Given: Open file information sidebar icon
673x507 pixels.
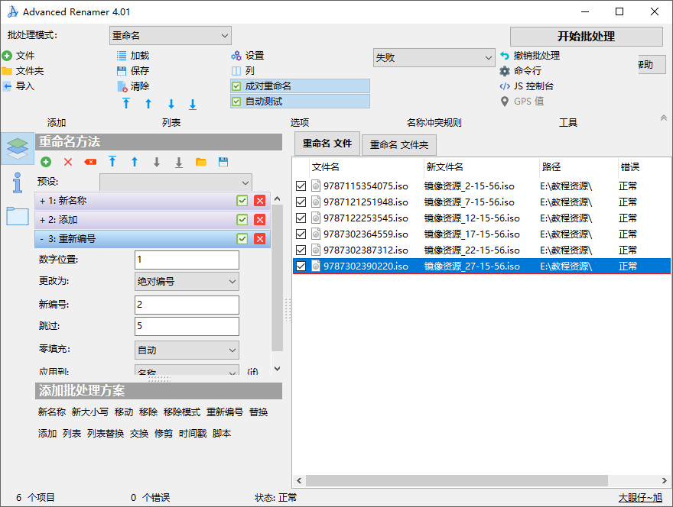Looking at the screenshot, I should coord(18,182).
